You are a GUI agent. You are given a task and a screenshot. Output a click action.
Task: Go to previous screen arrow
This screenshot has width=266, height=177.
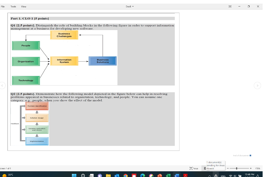click(x=2, y=85)
